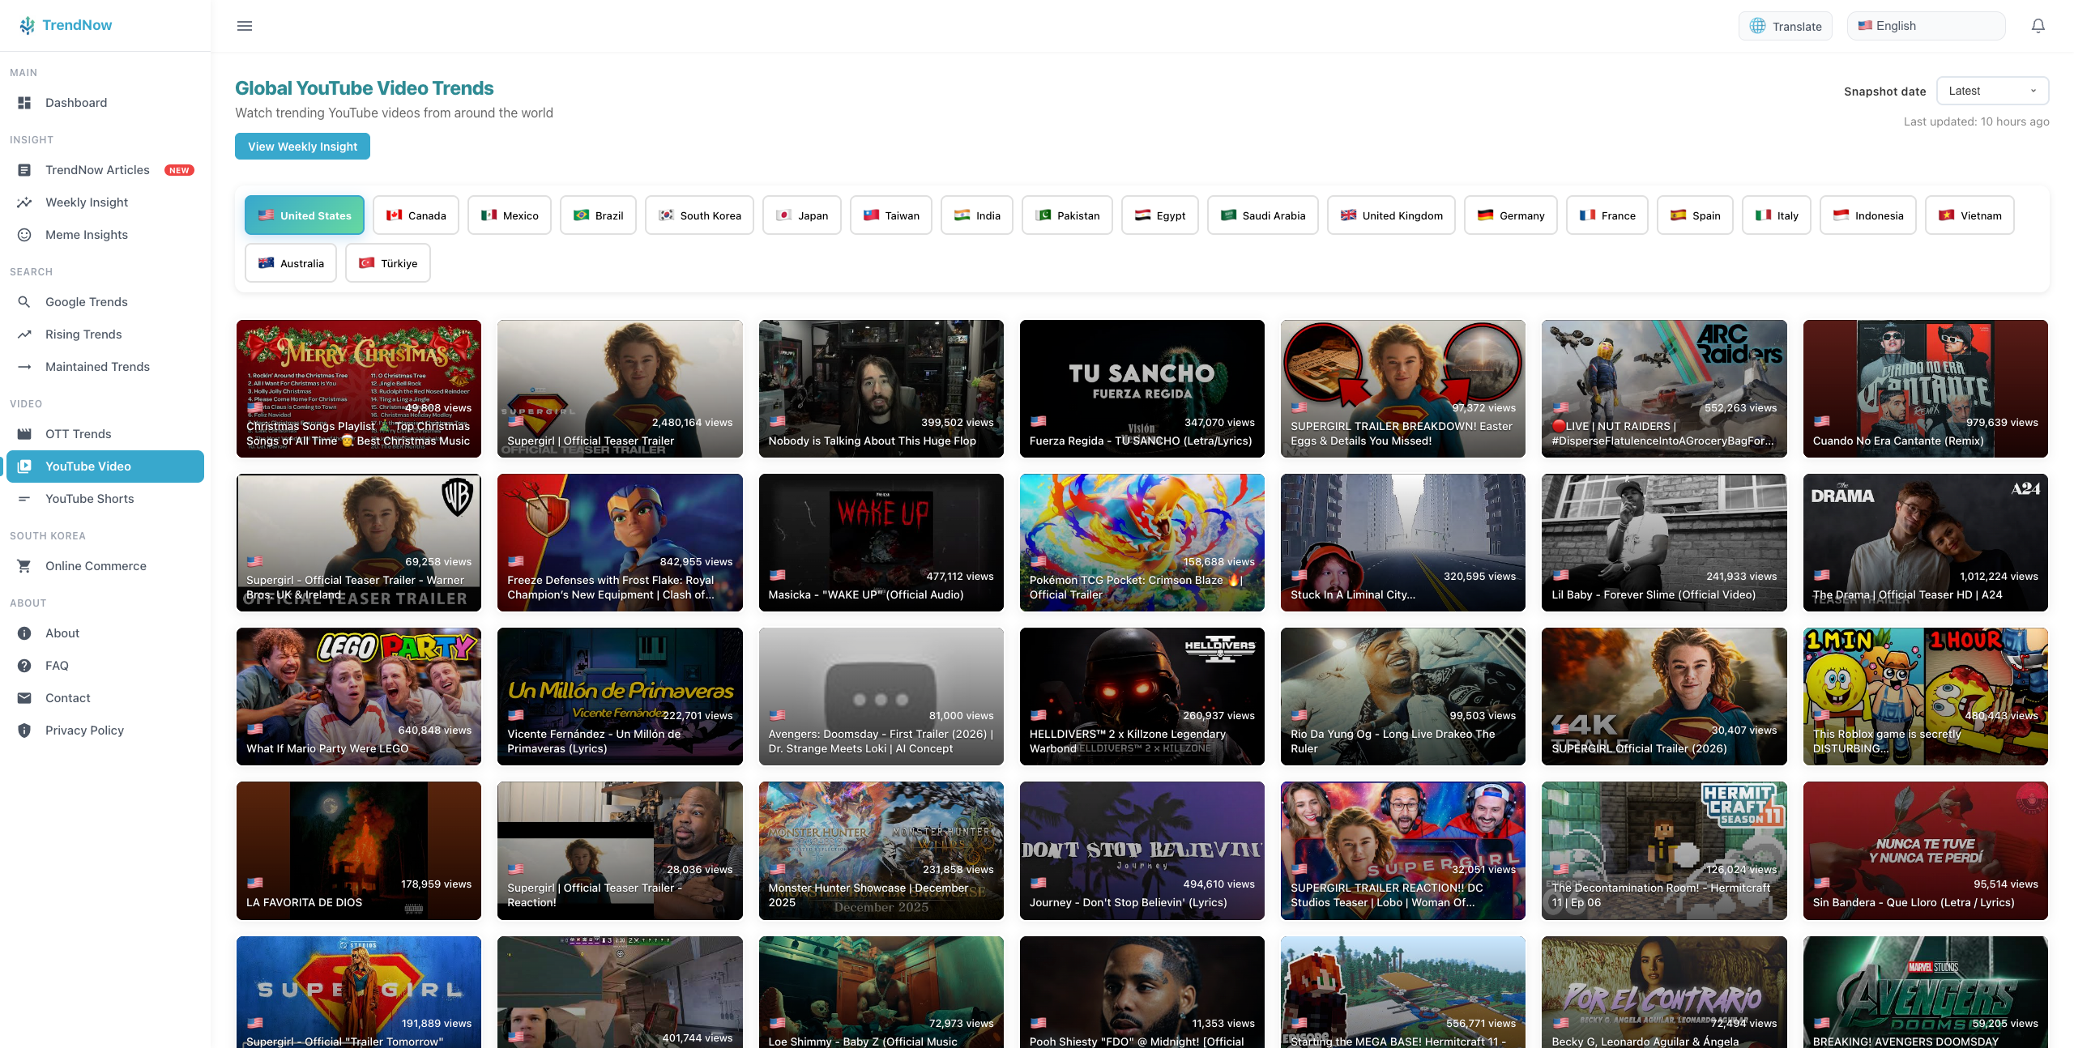Click the Meme Insights smiley icon

click(24, 234)
